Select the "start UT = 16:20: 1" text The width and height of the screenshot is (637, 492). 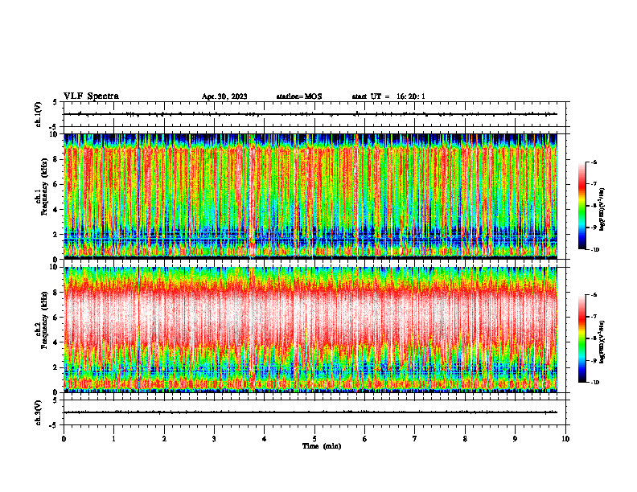click(388, 96)
